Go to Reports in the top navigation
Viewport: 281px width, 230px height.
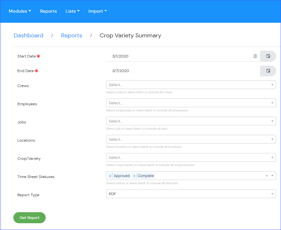point(48,11)
